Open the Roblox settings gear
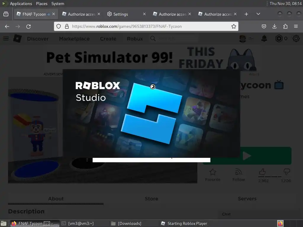Screen dimensions: 303x227 click(296, 39)
